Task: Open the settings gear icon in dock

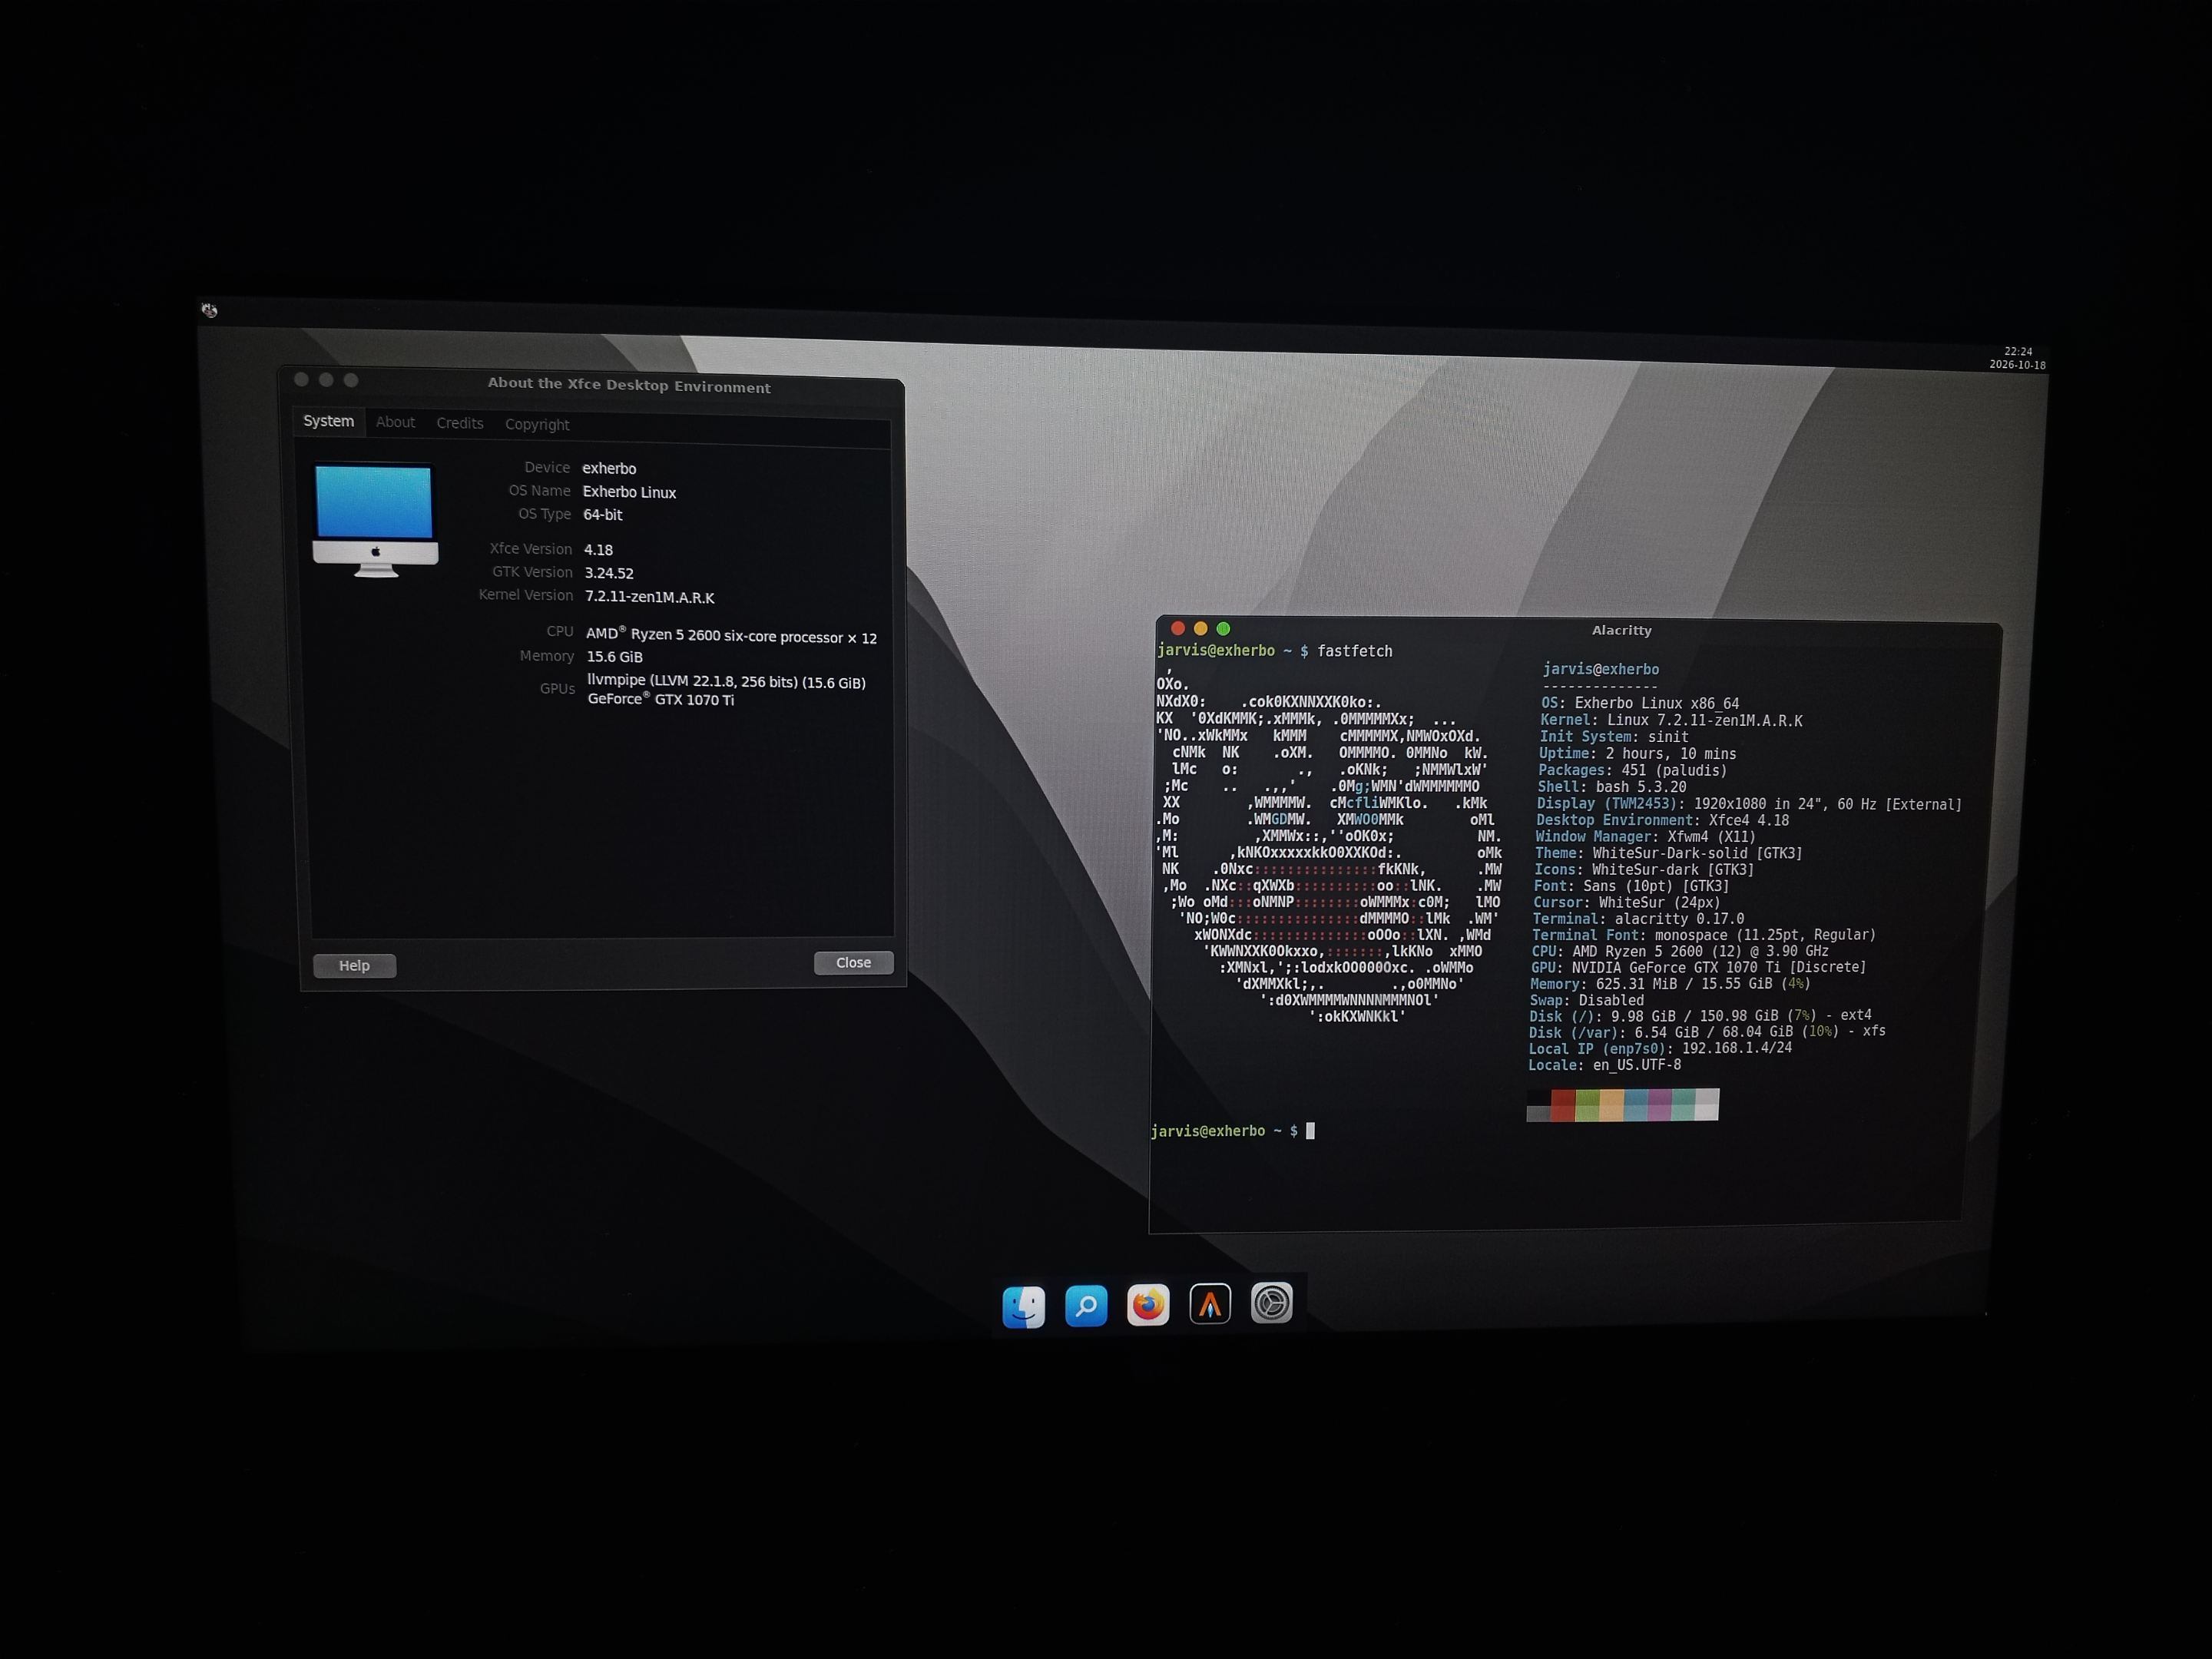Action: coord(1272,1302)
